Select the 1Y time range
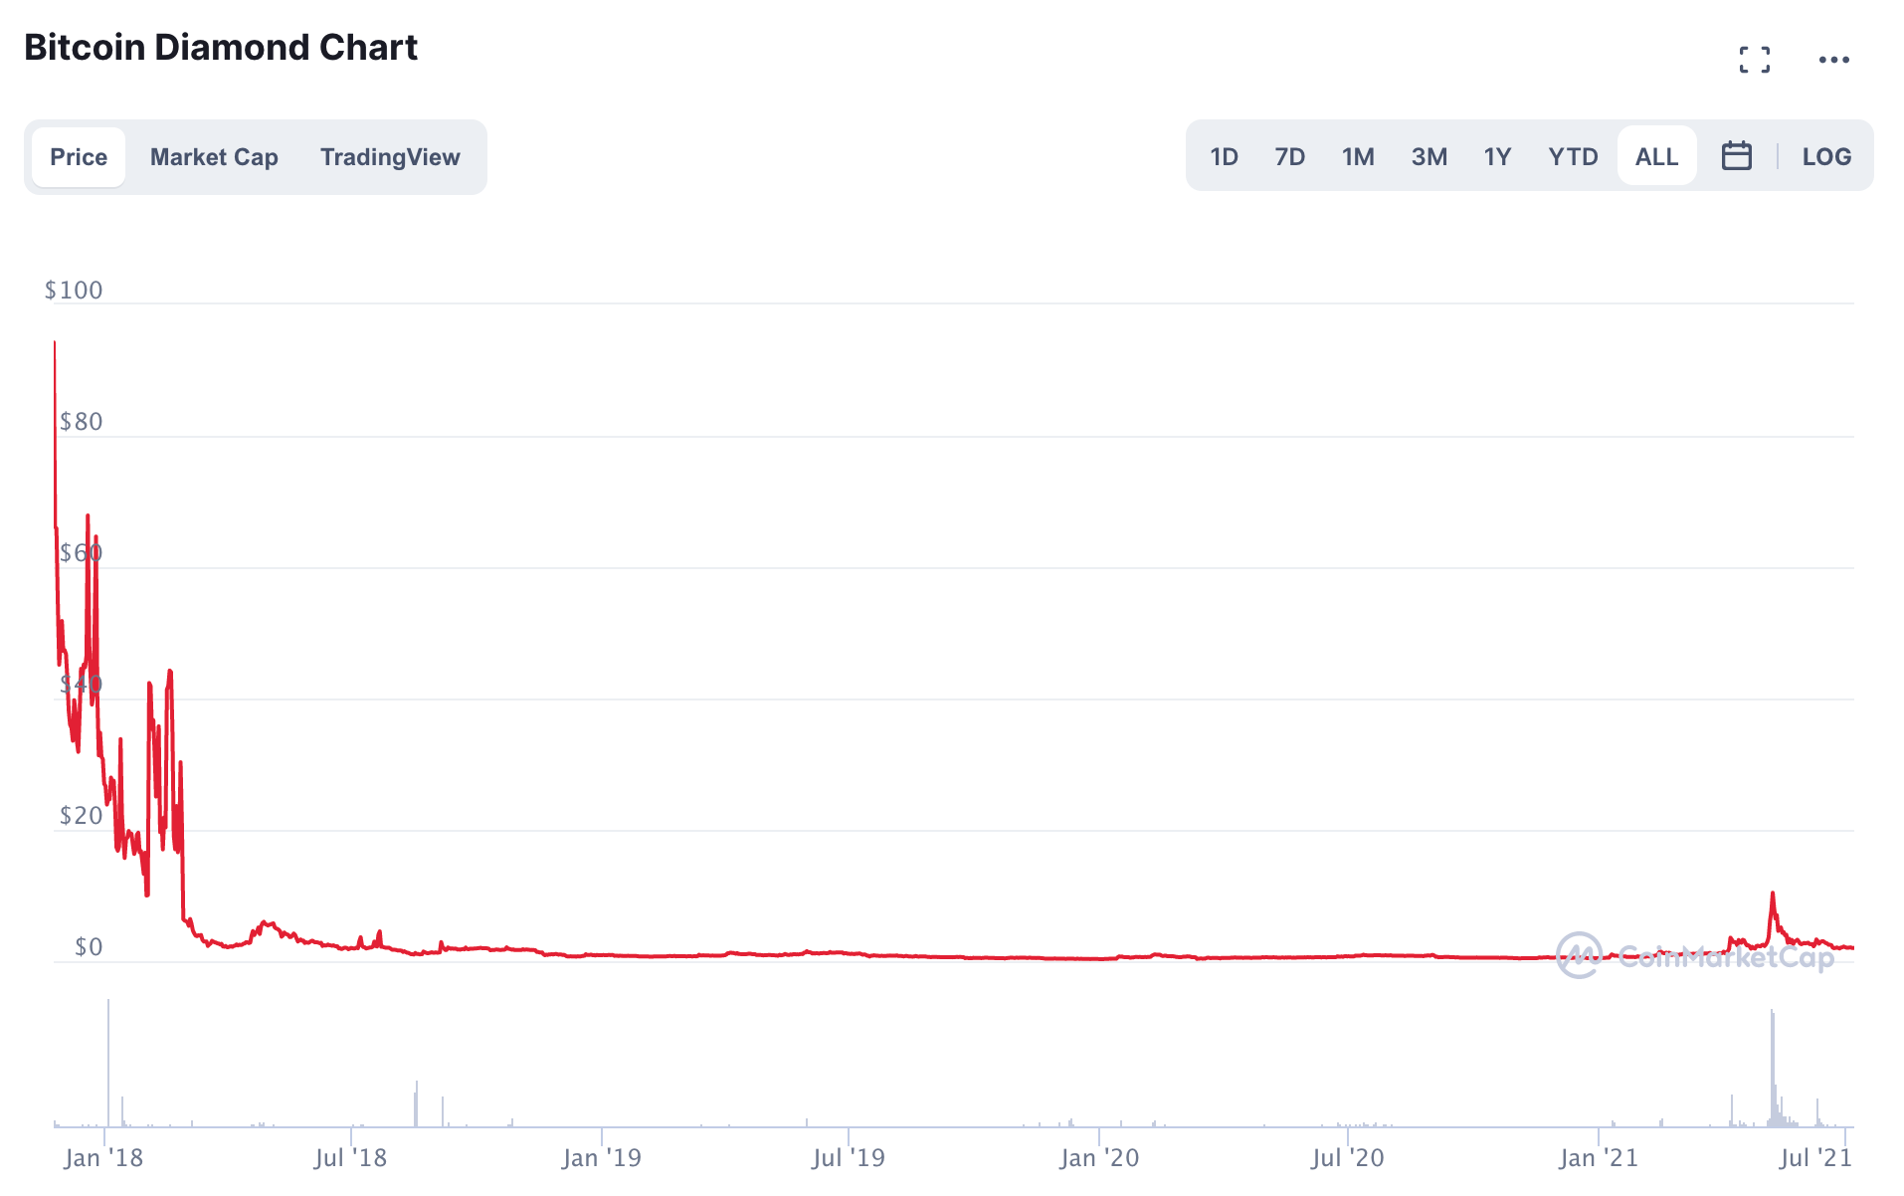Image resolution: width=1904 pixels, height=1196 pixels. [1497, 156]
